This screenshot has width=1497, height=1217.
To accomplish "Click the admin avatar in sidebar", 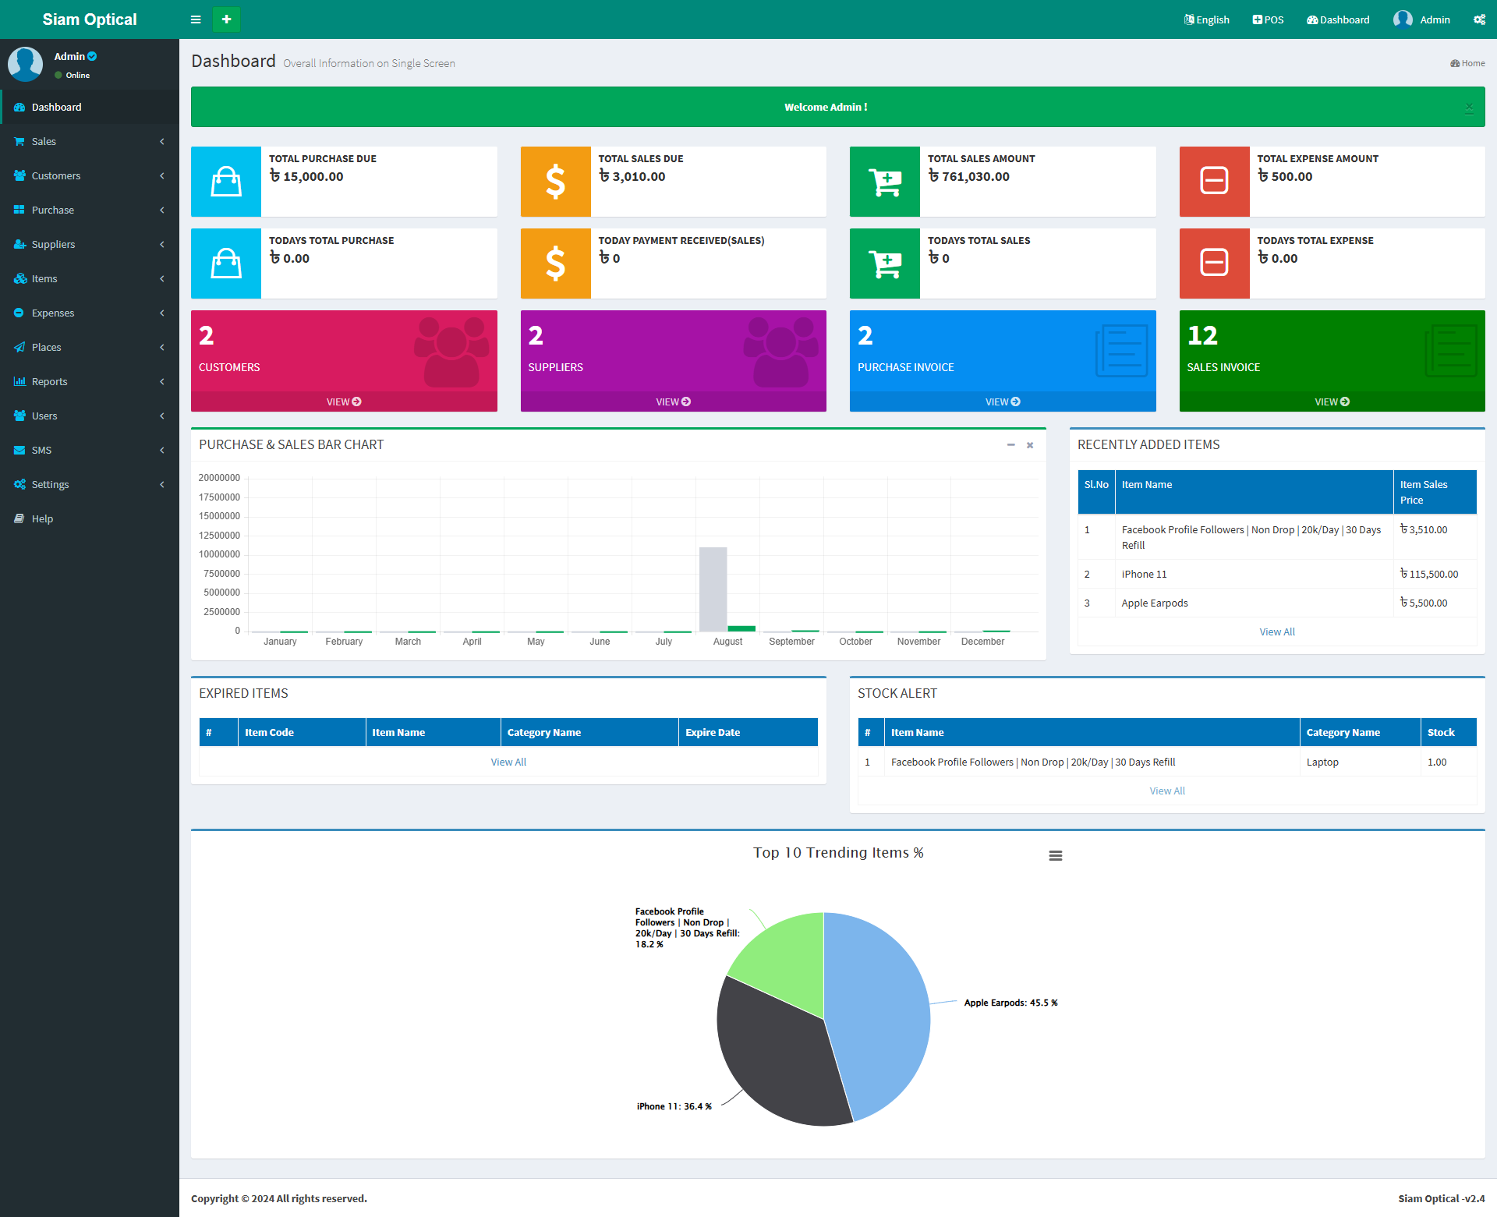I will click(26, 64).
